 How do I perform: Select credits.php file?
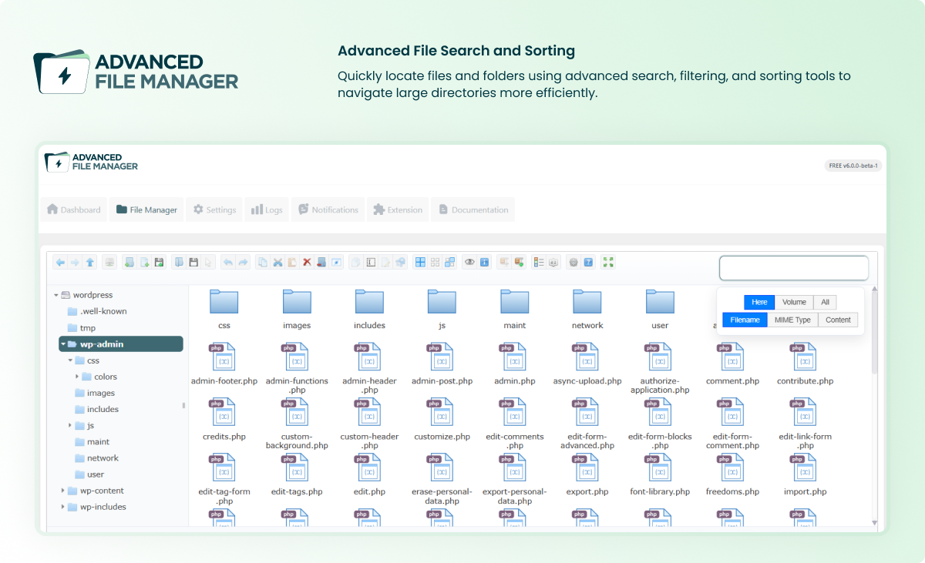click(224, 420)
